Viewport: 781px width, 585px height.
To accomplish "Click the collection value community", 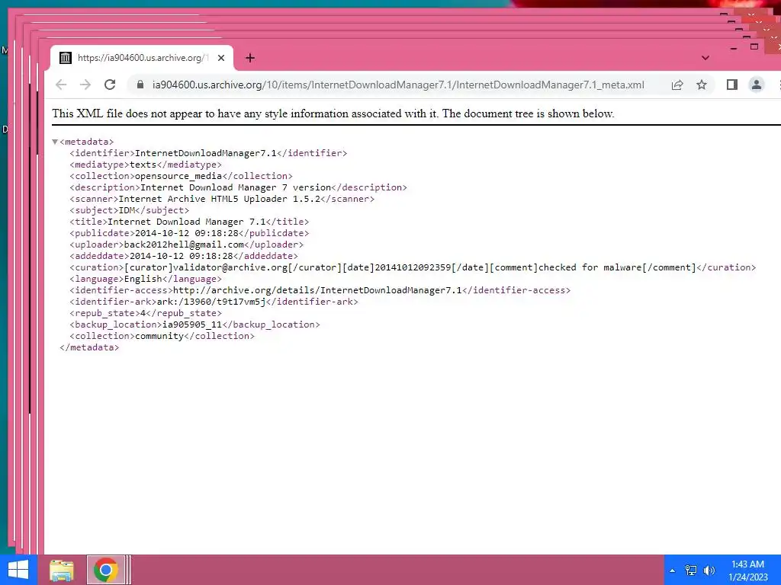I will click(159, 336).
